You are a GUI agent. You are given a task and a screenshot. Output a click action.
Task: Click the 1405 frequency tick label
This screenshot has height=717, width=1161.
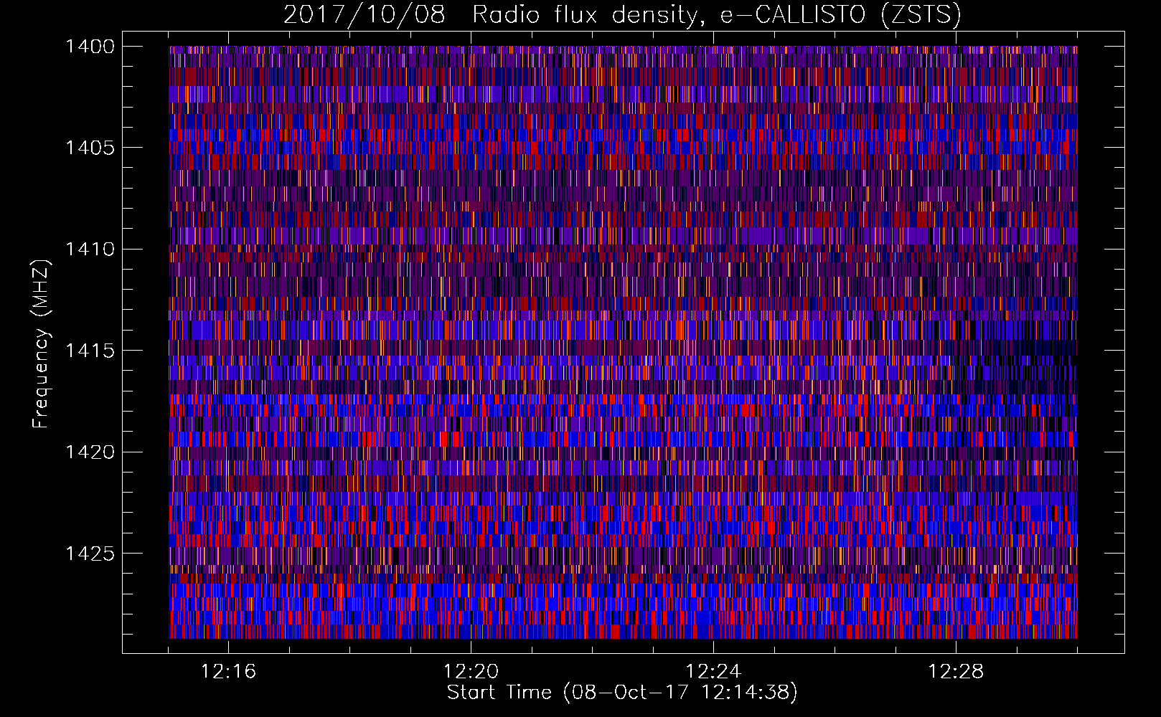tap(90, 148)
